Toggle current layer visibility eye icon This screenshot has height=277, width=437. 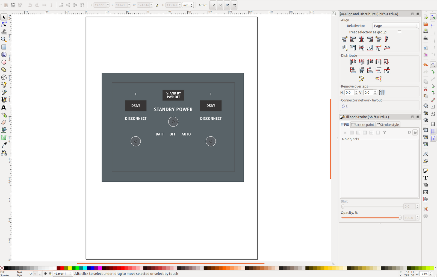tap(45, 273)
